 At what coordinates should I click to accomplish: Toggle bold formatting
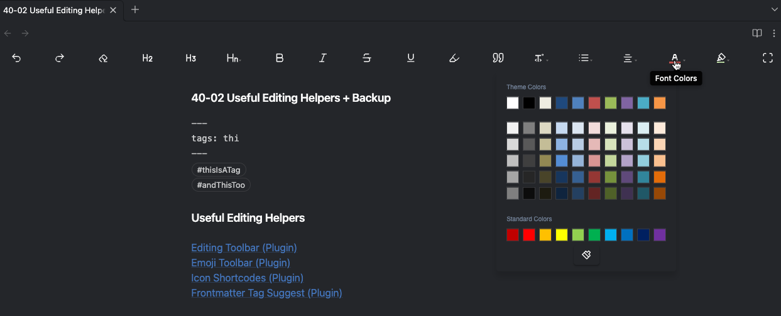(x=280, y=58)
